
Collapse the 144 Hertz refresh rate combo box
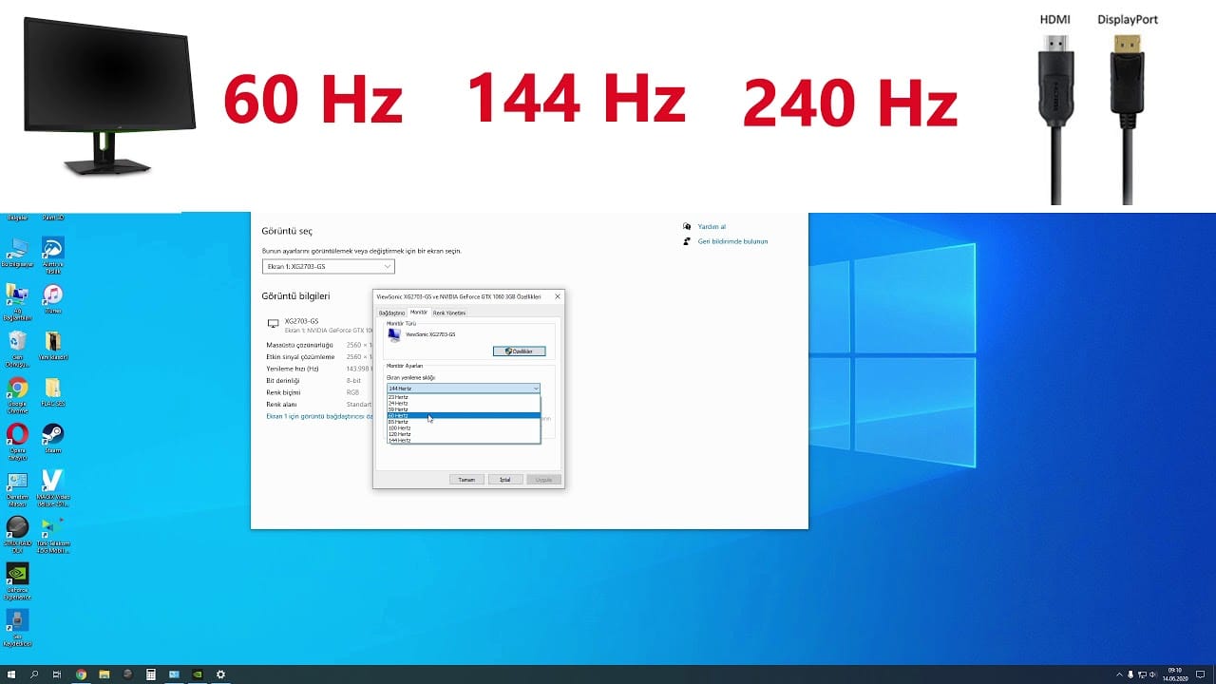(x=463, y=389)
